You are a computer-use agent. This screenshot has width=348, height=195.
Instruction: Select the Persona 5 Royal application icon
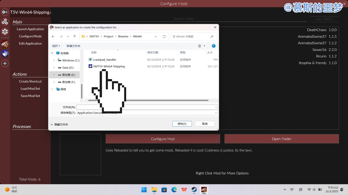pyautogui.click(x=5, y=44)
